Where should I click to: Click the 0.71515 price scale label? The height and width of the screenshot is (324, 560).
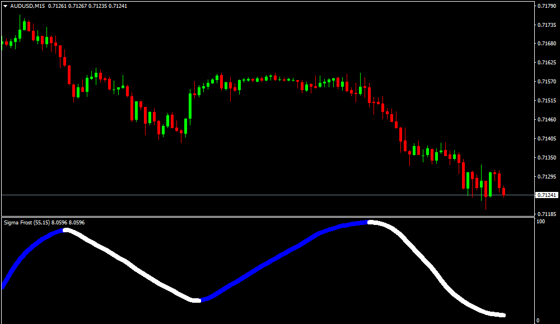[547, 101]
